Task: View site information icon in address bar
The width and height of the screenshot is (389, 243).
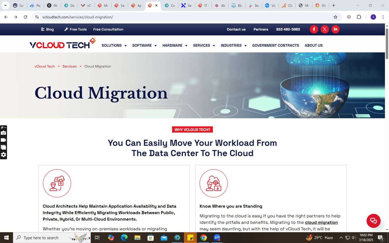Action: tap(37, 17)
